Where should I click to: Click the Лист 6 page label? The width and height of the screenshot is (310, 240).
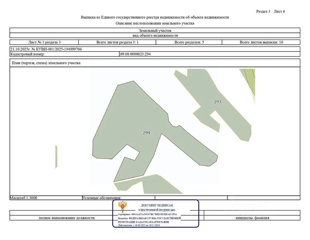pyautogui.click(x=279, y=12)
